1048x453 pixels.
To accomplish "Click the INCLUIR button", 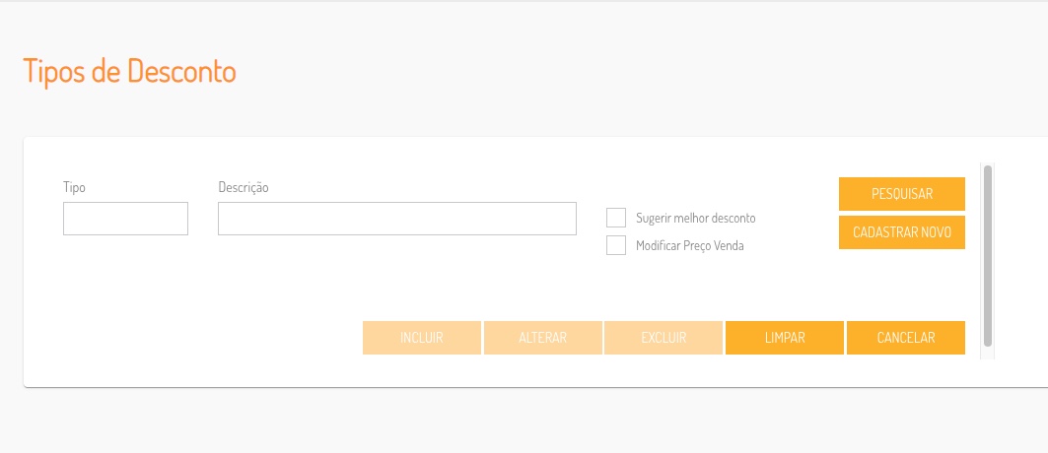I will pyautogui.click(x=421, y=338).
